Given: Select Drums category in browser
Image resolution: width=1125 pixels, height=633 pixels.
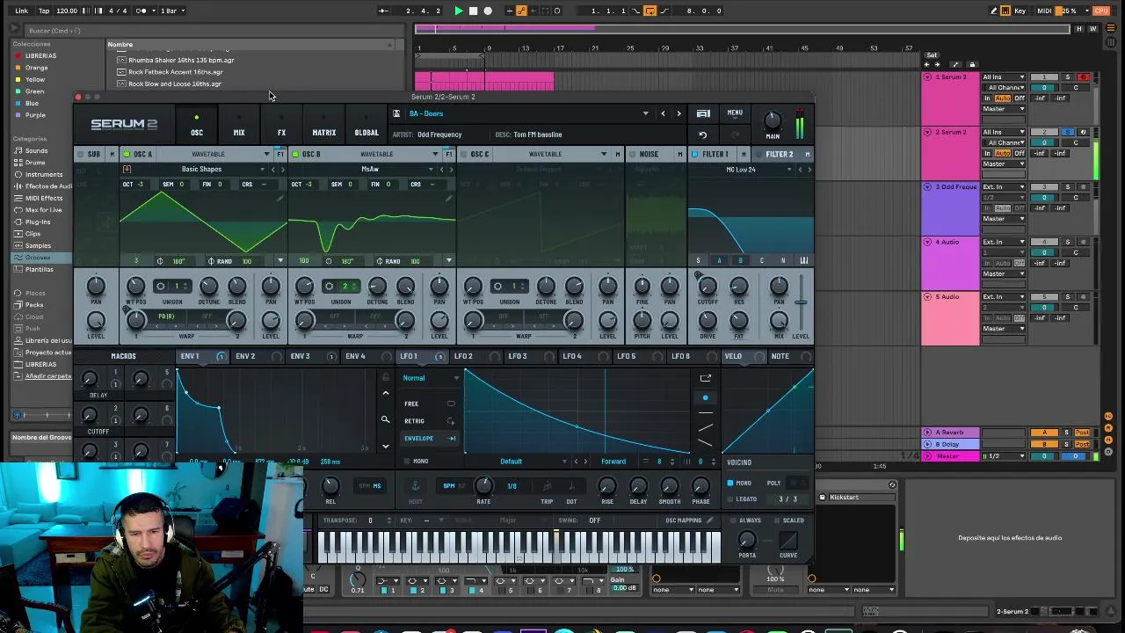Looking at the screenshot, I should [x=35, y=163].
